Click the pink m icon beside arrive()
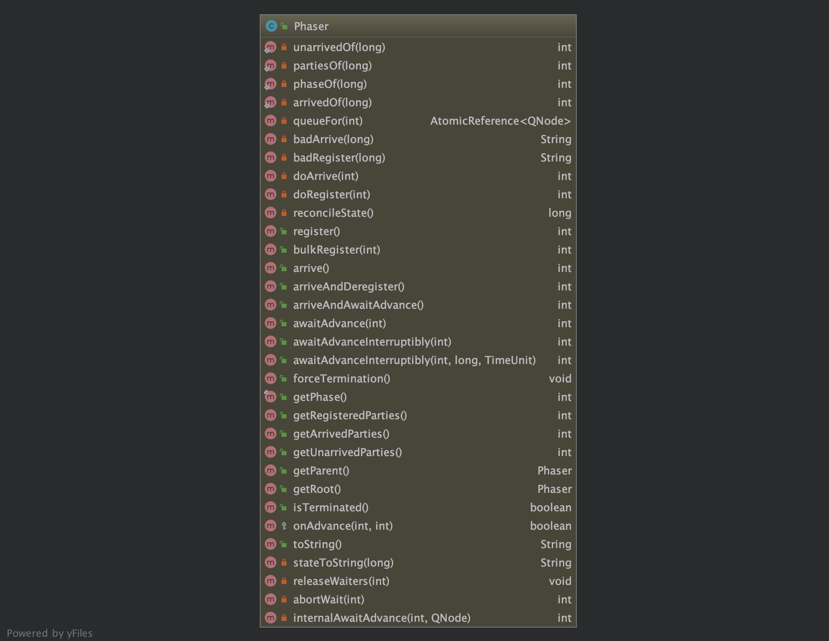 pos(271,268)
